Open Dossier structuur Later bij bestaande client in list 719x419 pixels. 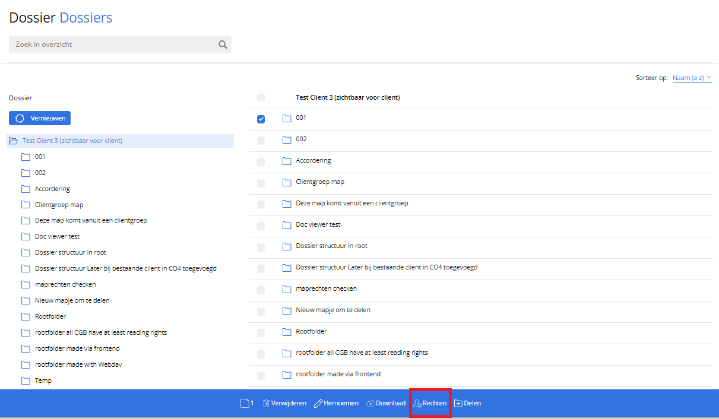pyautogui.click(x=387, y=268)
